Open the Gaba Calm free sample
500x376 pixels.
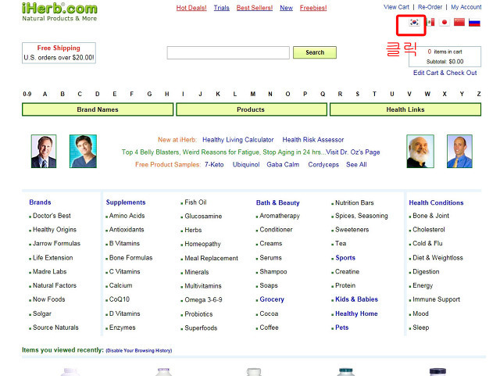click(x=283, y=165)
